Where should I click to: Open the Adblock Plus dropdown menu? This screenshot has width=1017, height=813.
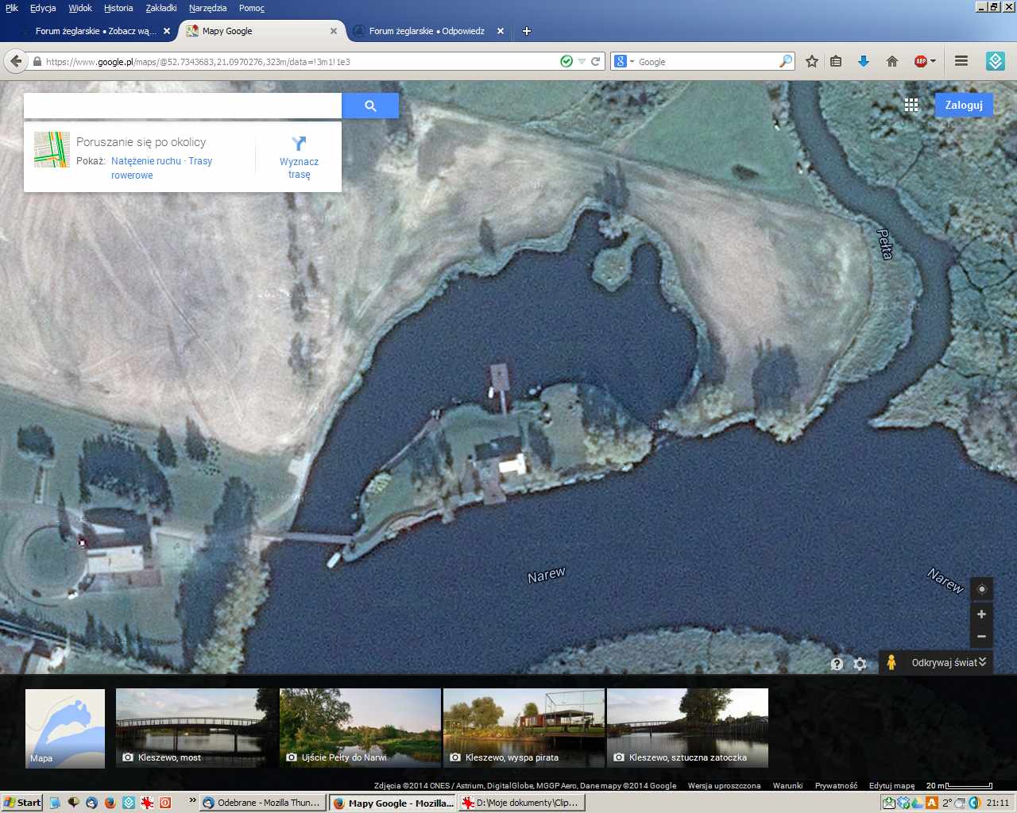pyautogui.click(x=933, y=61)
